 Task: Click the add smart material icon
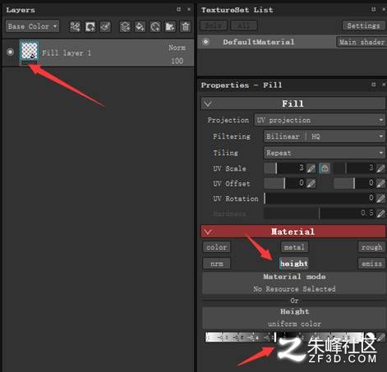pyautogui.click(x=155, y=27)
